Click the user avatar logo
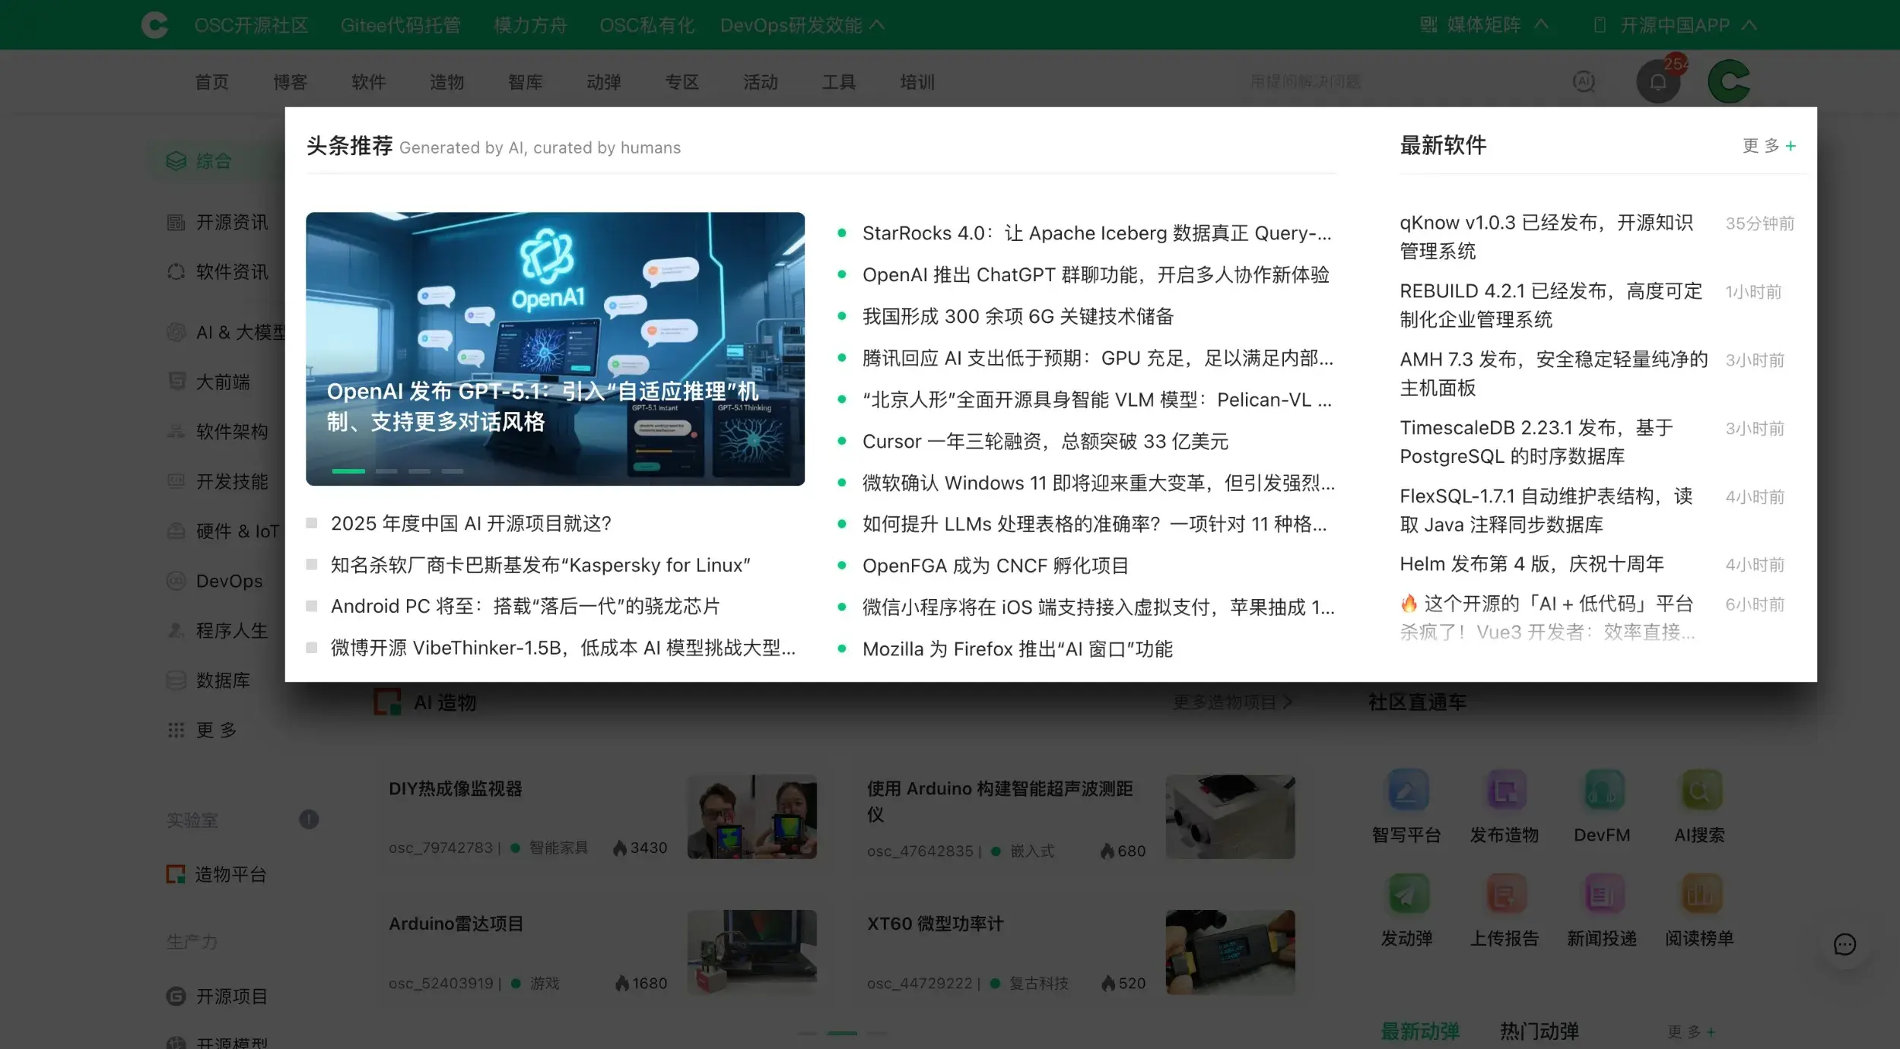 point(1729,82)
